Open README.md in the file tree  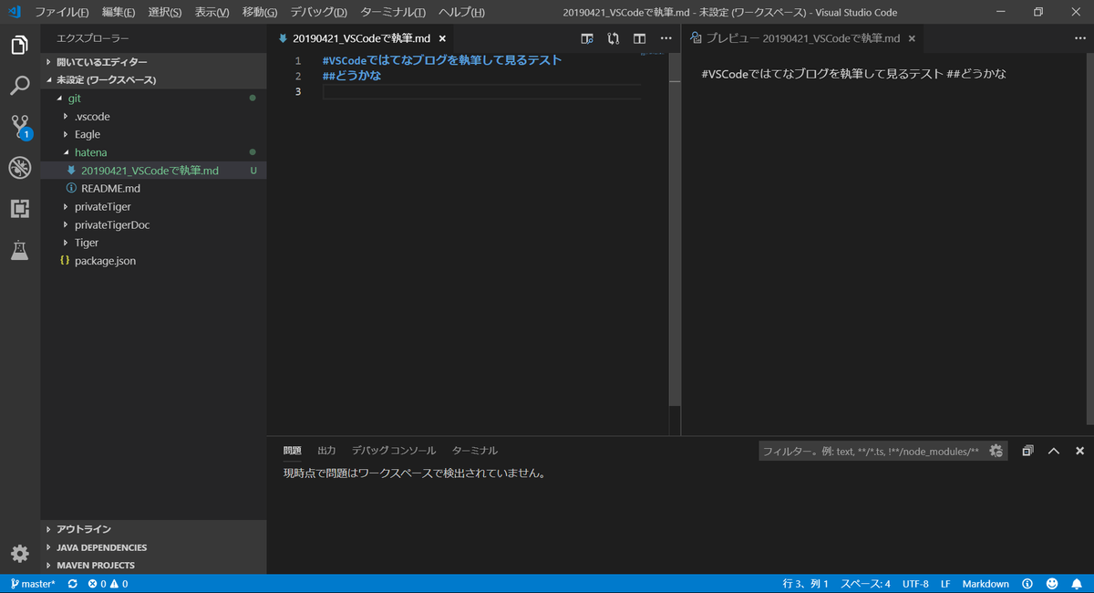pyautogui.click(x=153, y=188)
